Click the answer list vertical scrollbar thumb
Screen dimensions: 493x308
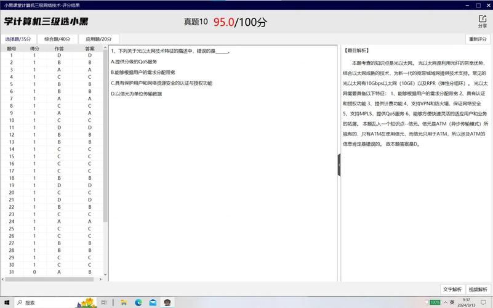pos(105,136)
